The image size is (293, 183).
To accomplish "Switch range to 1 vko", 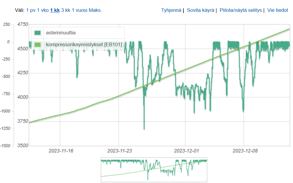I will pos(43,10).
